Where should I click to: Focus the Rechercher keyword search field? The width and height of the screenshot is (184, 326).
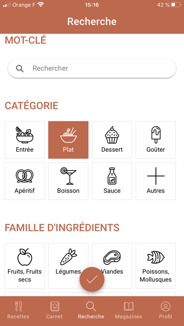pyautogui.click(x=92, y=68)
